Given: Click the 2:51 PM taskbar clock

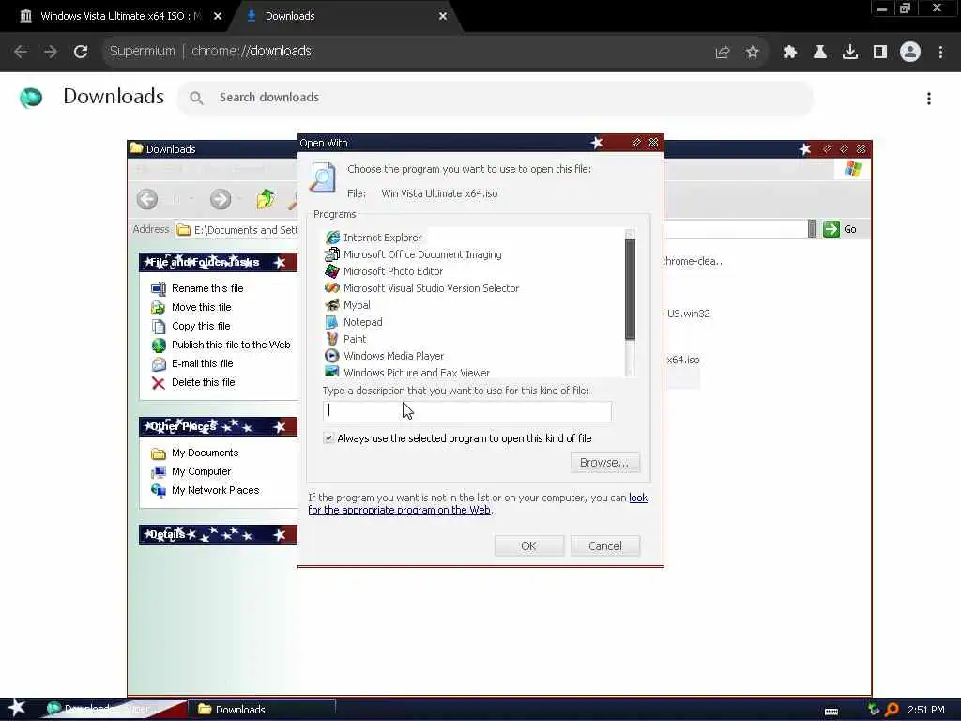Looking at the screenshot, I should coord(925,710).
